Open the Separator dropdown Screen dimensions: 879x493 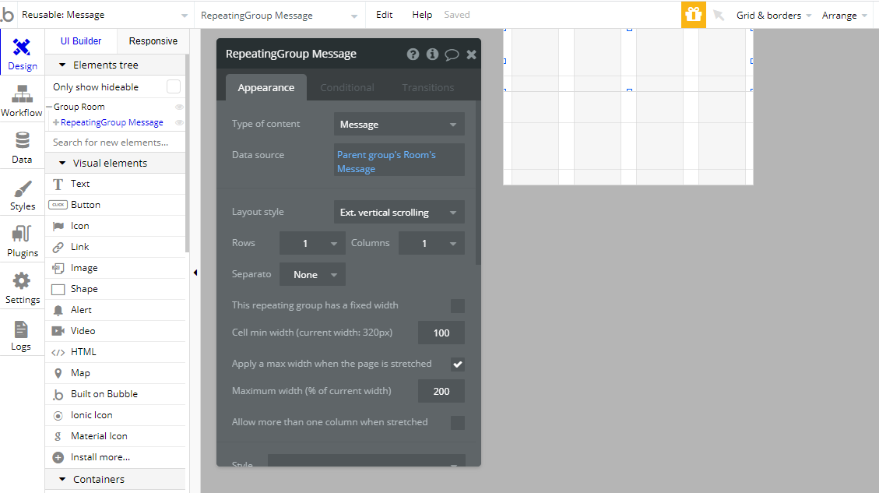(312, 274)
